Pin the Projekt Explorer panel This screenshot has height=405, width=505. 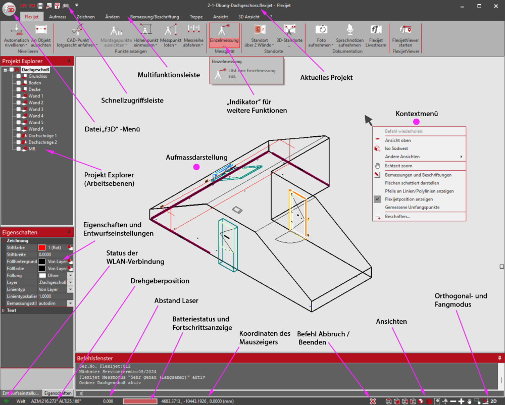(x=69, y=61)
